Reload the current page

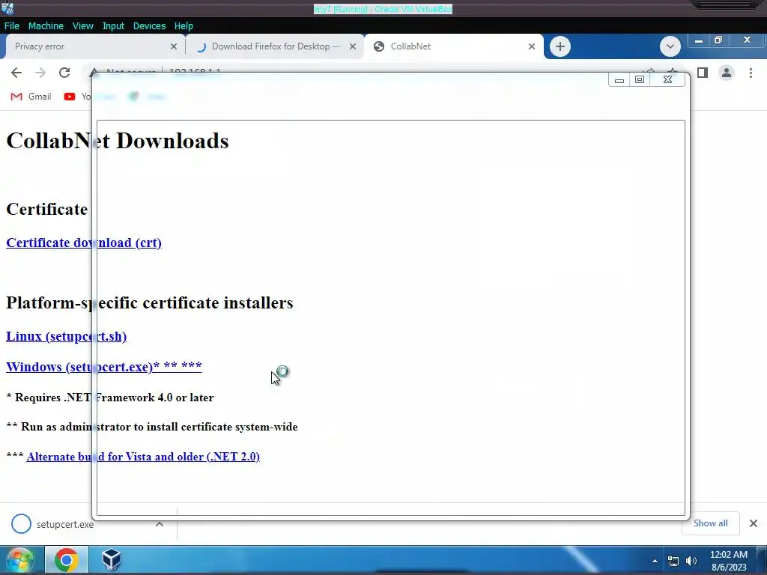tap(64, 73)
